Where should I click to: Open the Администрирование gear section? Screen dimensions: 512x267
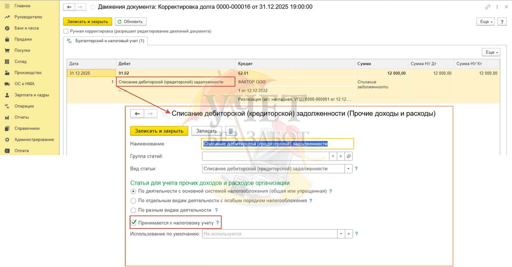[34, 139]
